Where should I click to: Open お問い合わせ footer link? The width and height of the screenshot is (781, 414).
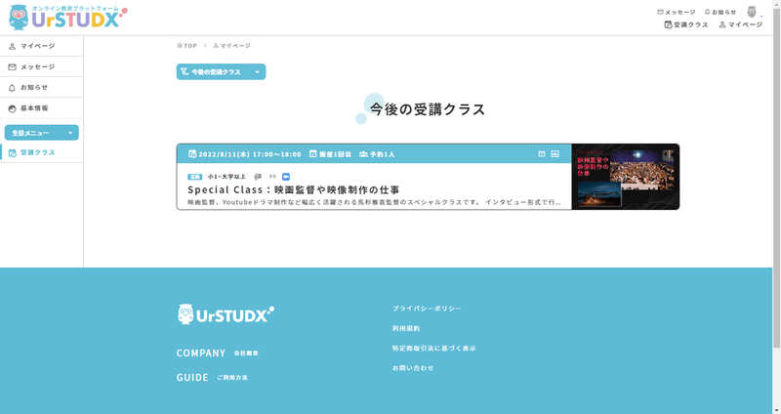pos(413,368)
